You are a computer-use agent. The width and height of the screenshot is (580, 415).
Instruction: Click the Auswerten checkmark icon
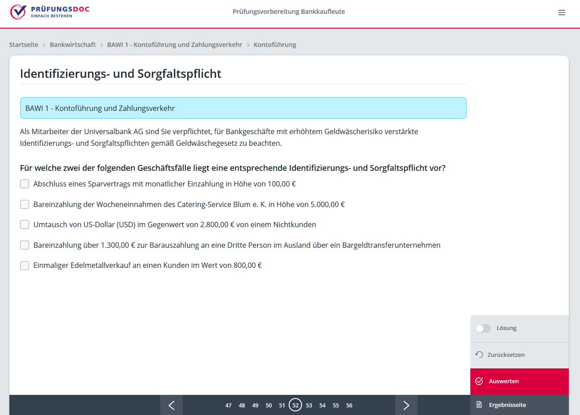[479, 381]
